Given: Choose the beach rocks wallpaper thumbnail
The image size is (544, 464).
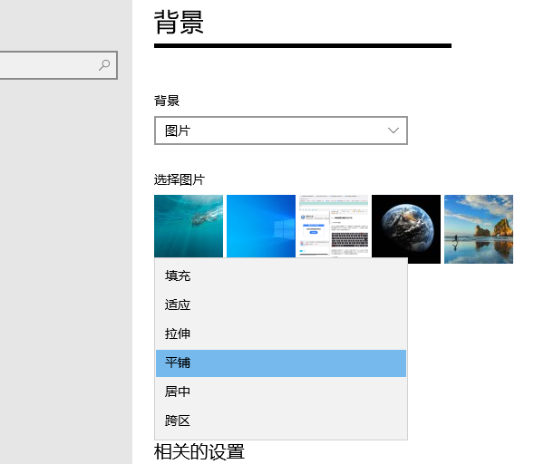Looking at the screenshot, I should (x=479, y=229).
